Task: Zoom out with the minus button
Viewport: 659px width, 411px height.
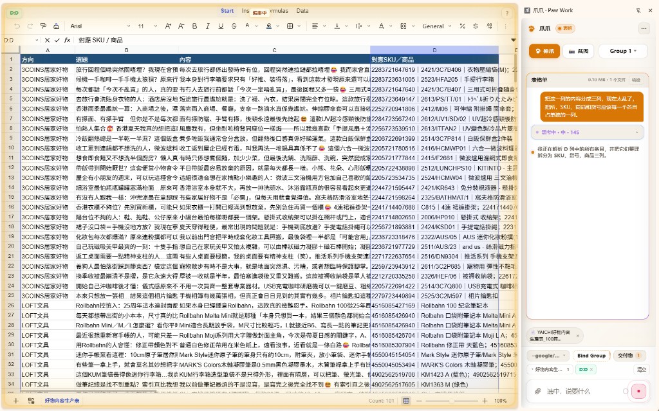Action: (419, 401)
